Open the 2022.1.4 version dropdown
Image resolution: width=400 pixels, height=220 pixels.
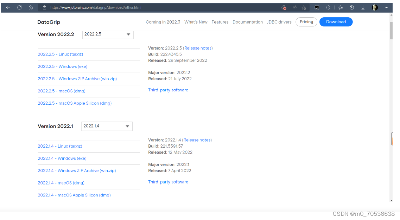(107, 126)
